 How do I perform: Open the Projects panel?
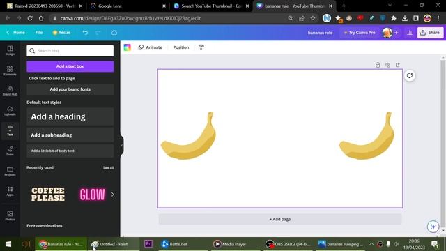(10, 171)
